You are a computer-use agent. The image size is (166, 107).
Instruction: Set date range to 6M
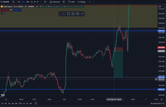(x=16, y=104)
